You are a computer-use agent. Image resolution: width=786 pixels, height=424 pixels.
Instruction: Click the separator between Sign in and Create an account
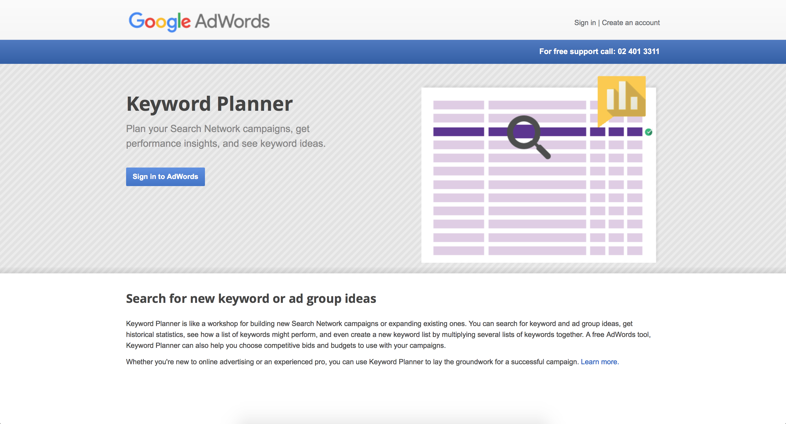coord(599,23)
